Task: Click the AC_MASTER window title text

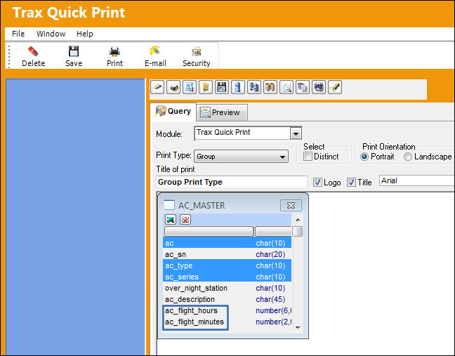Action: click(x=202, y=206)
